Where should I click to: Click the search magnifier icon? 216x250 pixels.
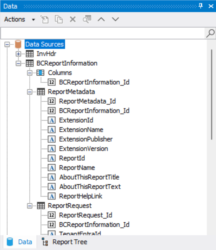click(x=210, y=34)
